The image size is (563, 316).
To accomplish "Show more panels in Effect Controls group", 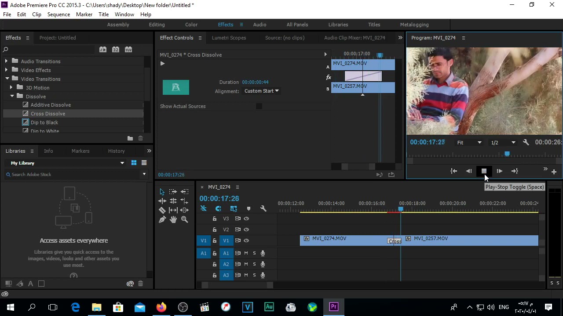I will click(400, 38).
